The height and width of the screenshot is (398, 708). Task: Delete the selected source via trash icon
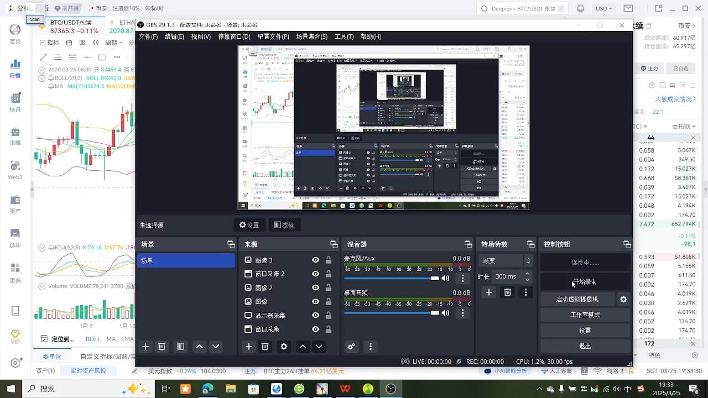tap(265, 347)
